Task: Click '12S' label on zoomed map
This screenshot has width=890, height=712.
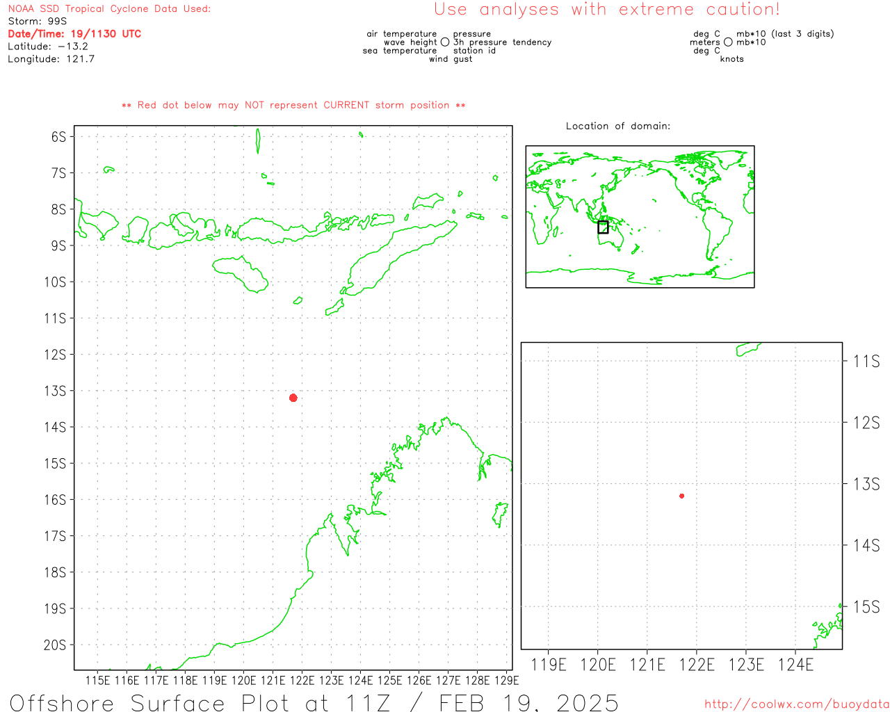Action: [x=866, y=422]
